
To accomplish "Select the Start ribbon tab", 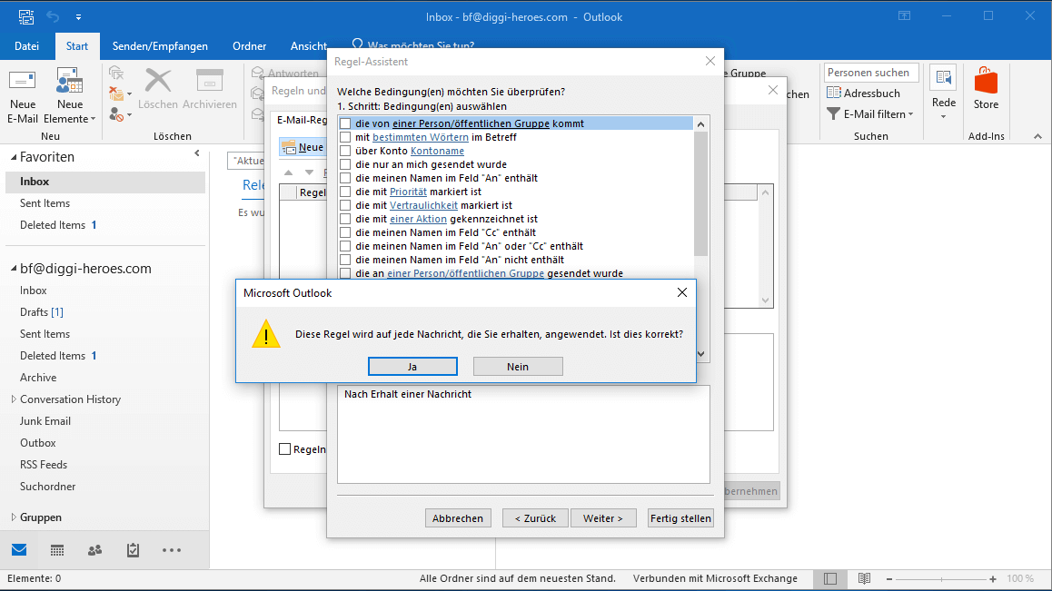I will tap(77, 46).
